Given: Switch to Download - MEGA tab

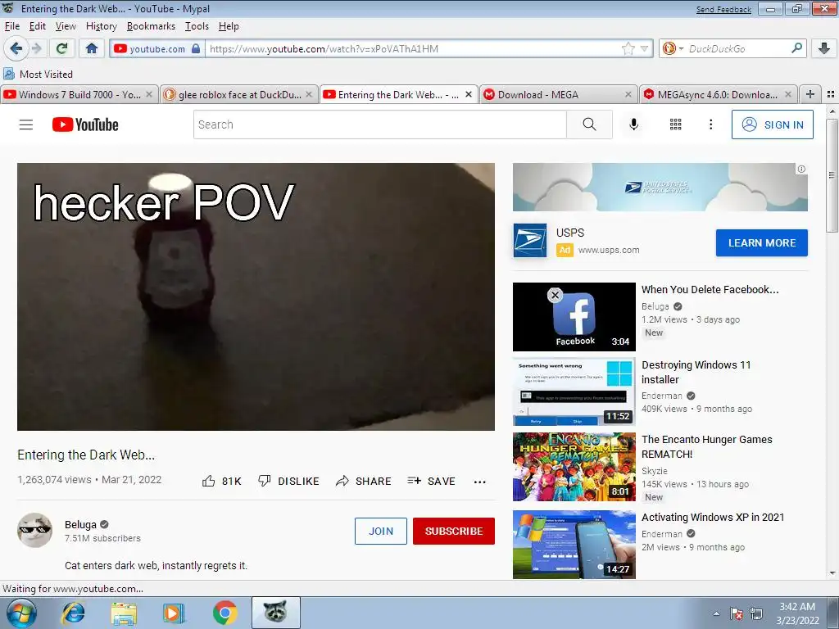Looking at the screenshot, I should [558, 94].
